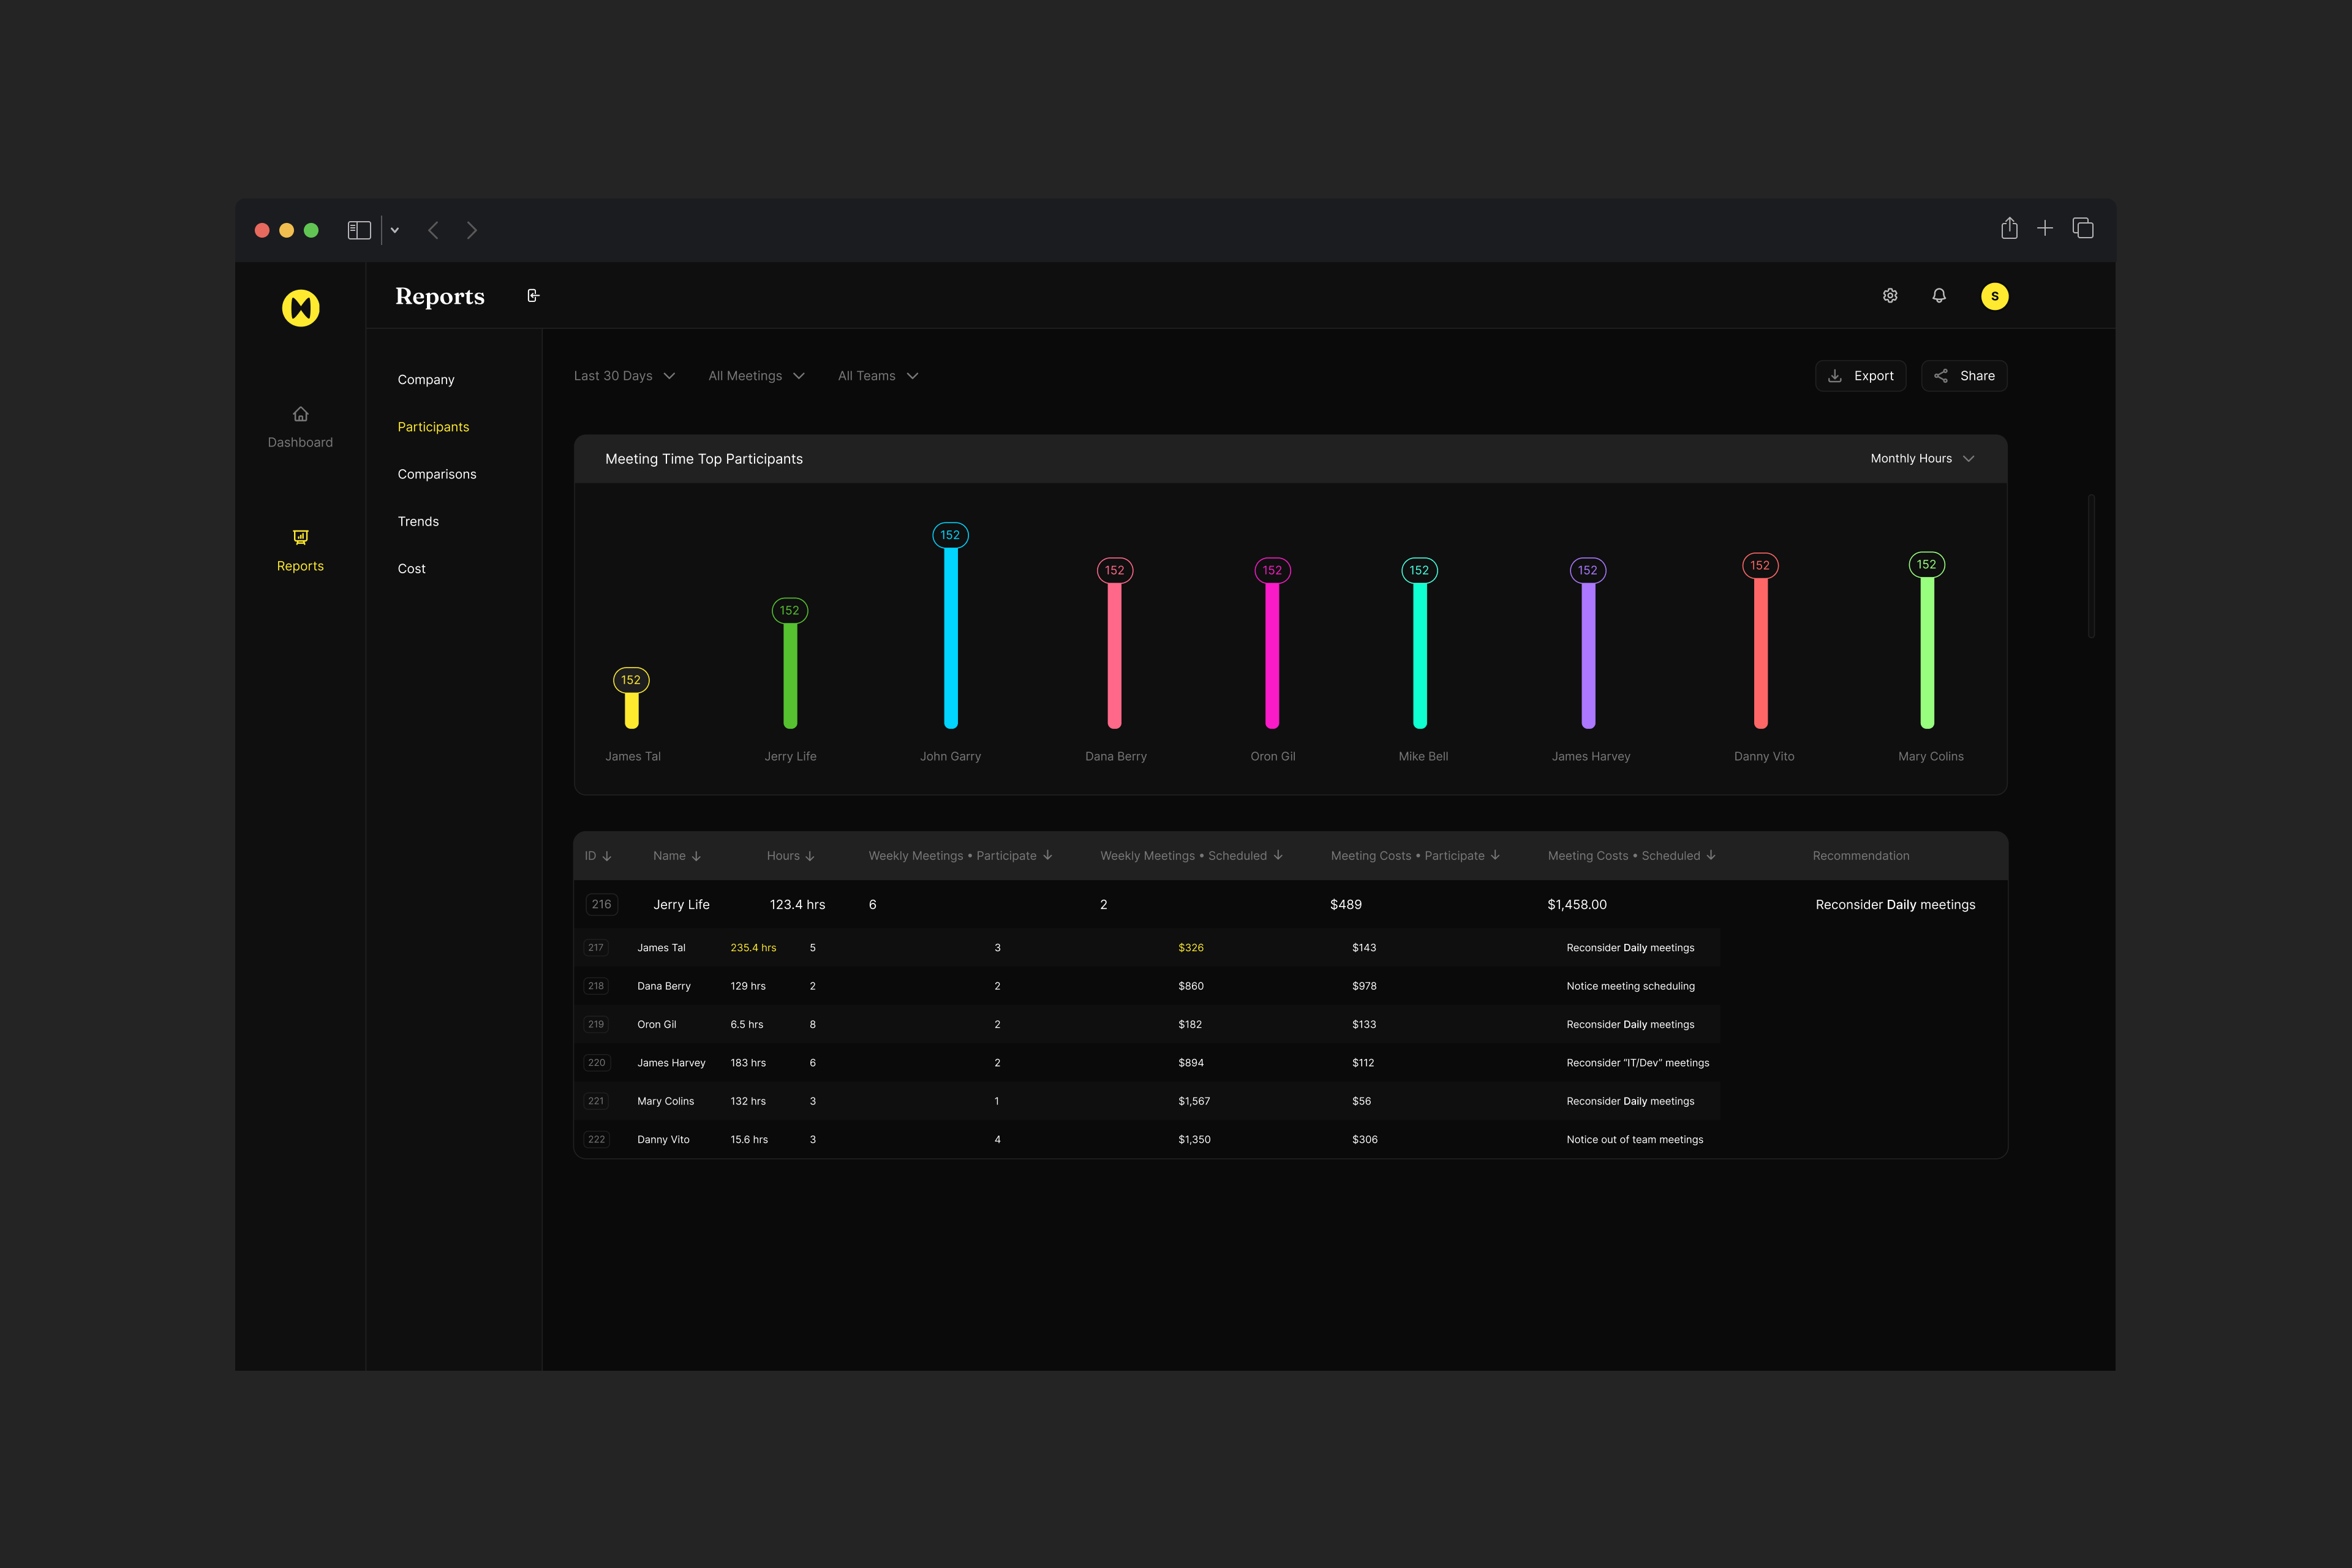Click the Share button

1964,376
